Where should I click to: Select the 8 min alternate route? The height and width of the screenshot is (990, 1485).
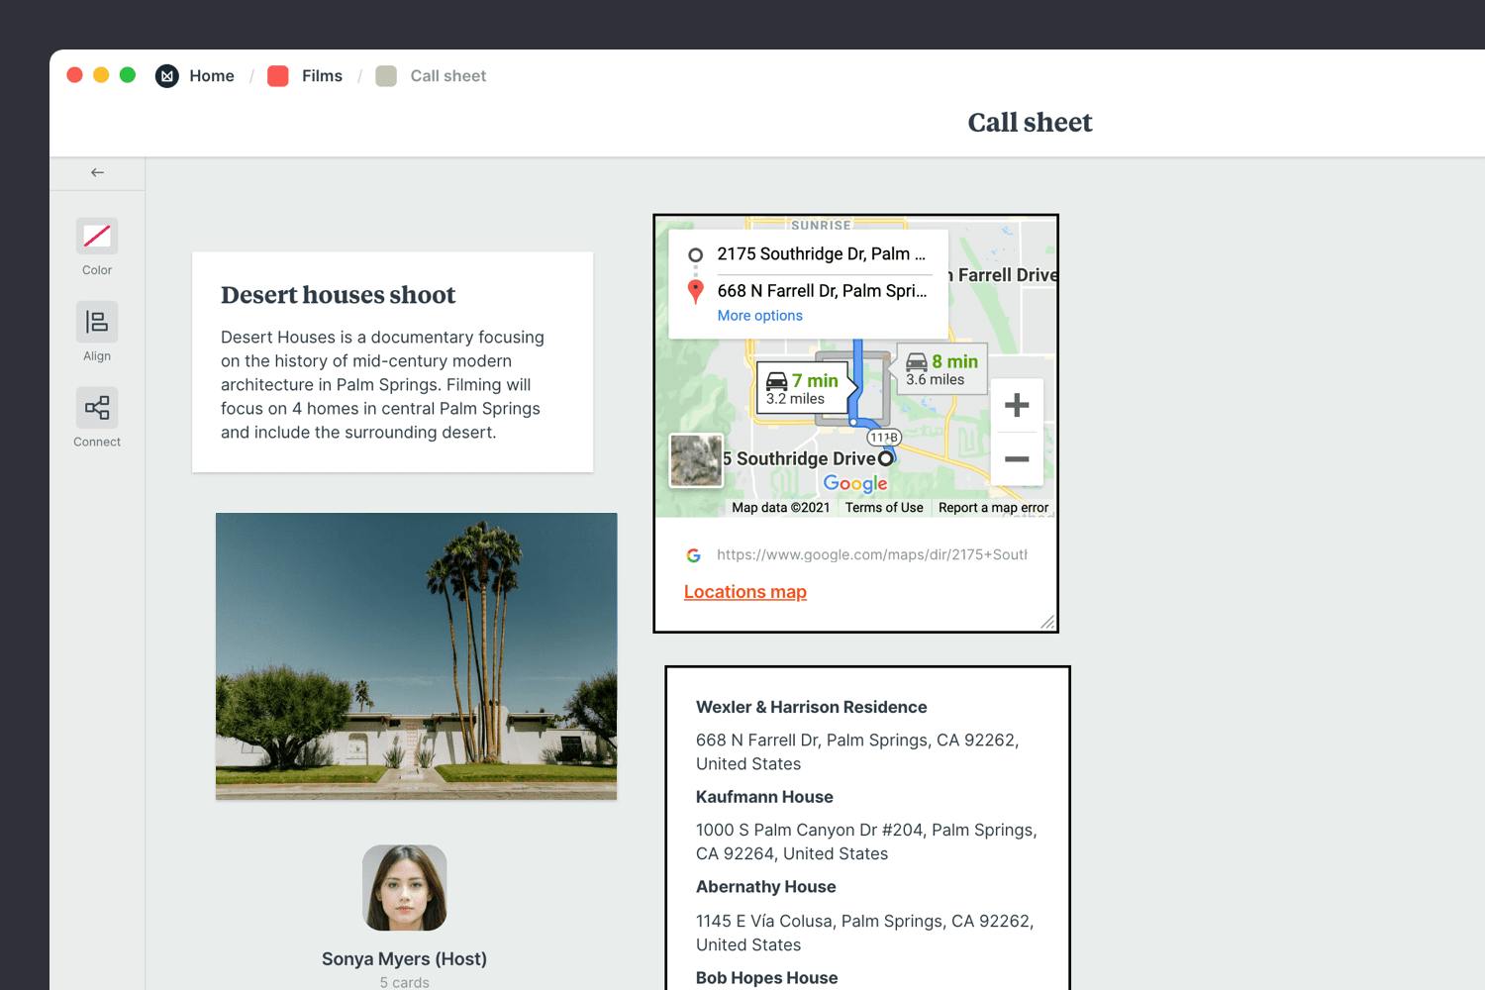941,369
